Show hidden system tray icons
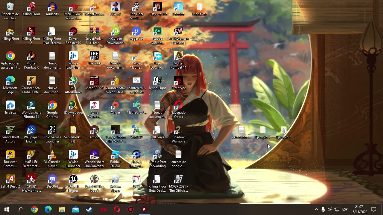 [x=316, y=209]
